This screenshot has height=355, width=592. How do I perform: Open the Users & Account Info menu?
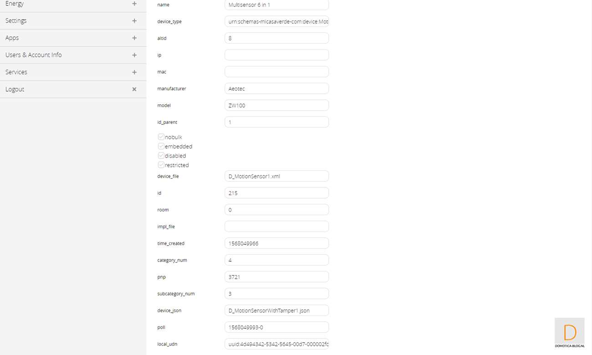click(33, 55)
